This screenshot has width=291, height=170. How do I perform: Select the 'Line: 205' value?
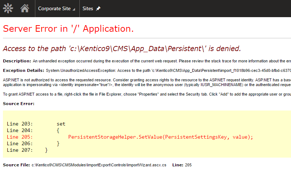tap(182, 165)
